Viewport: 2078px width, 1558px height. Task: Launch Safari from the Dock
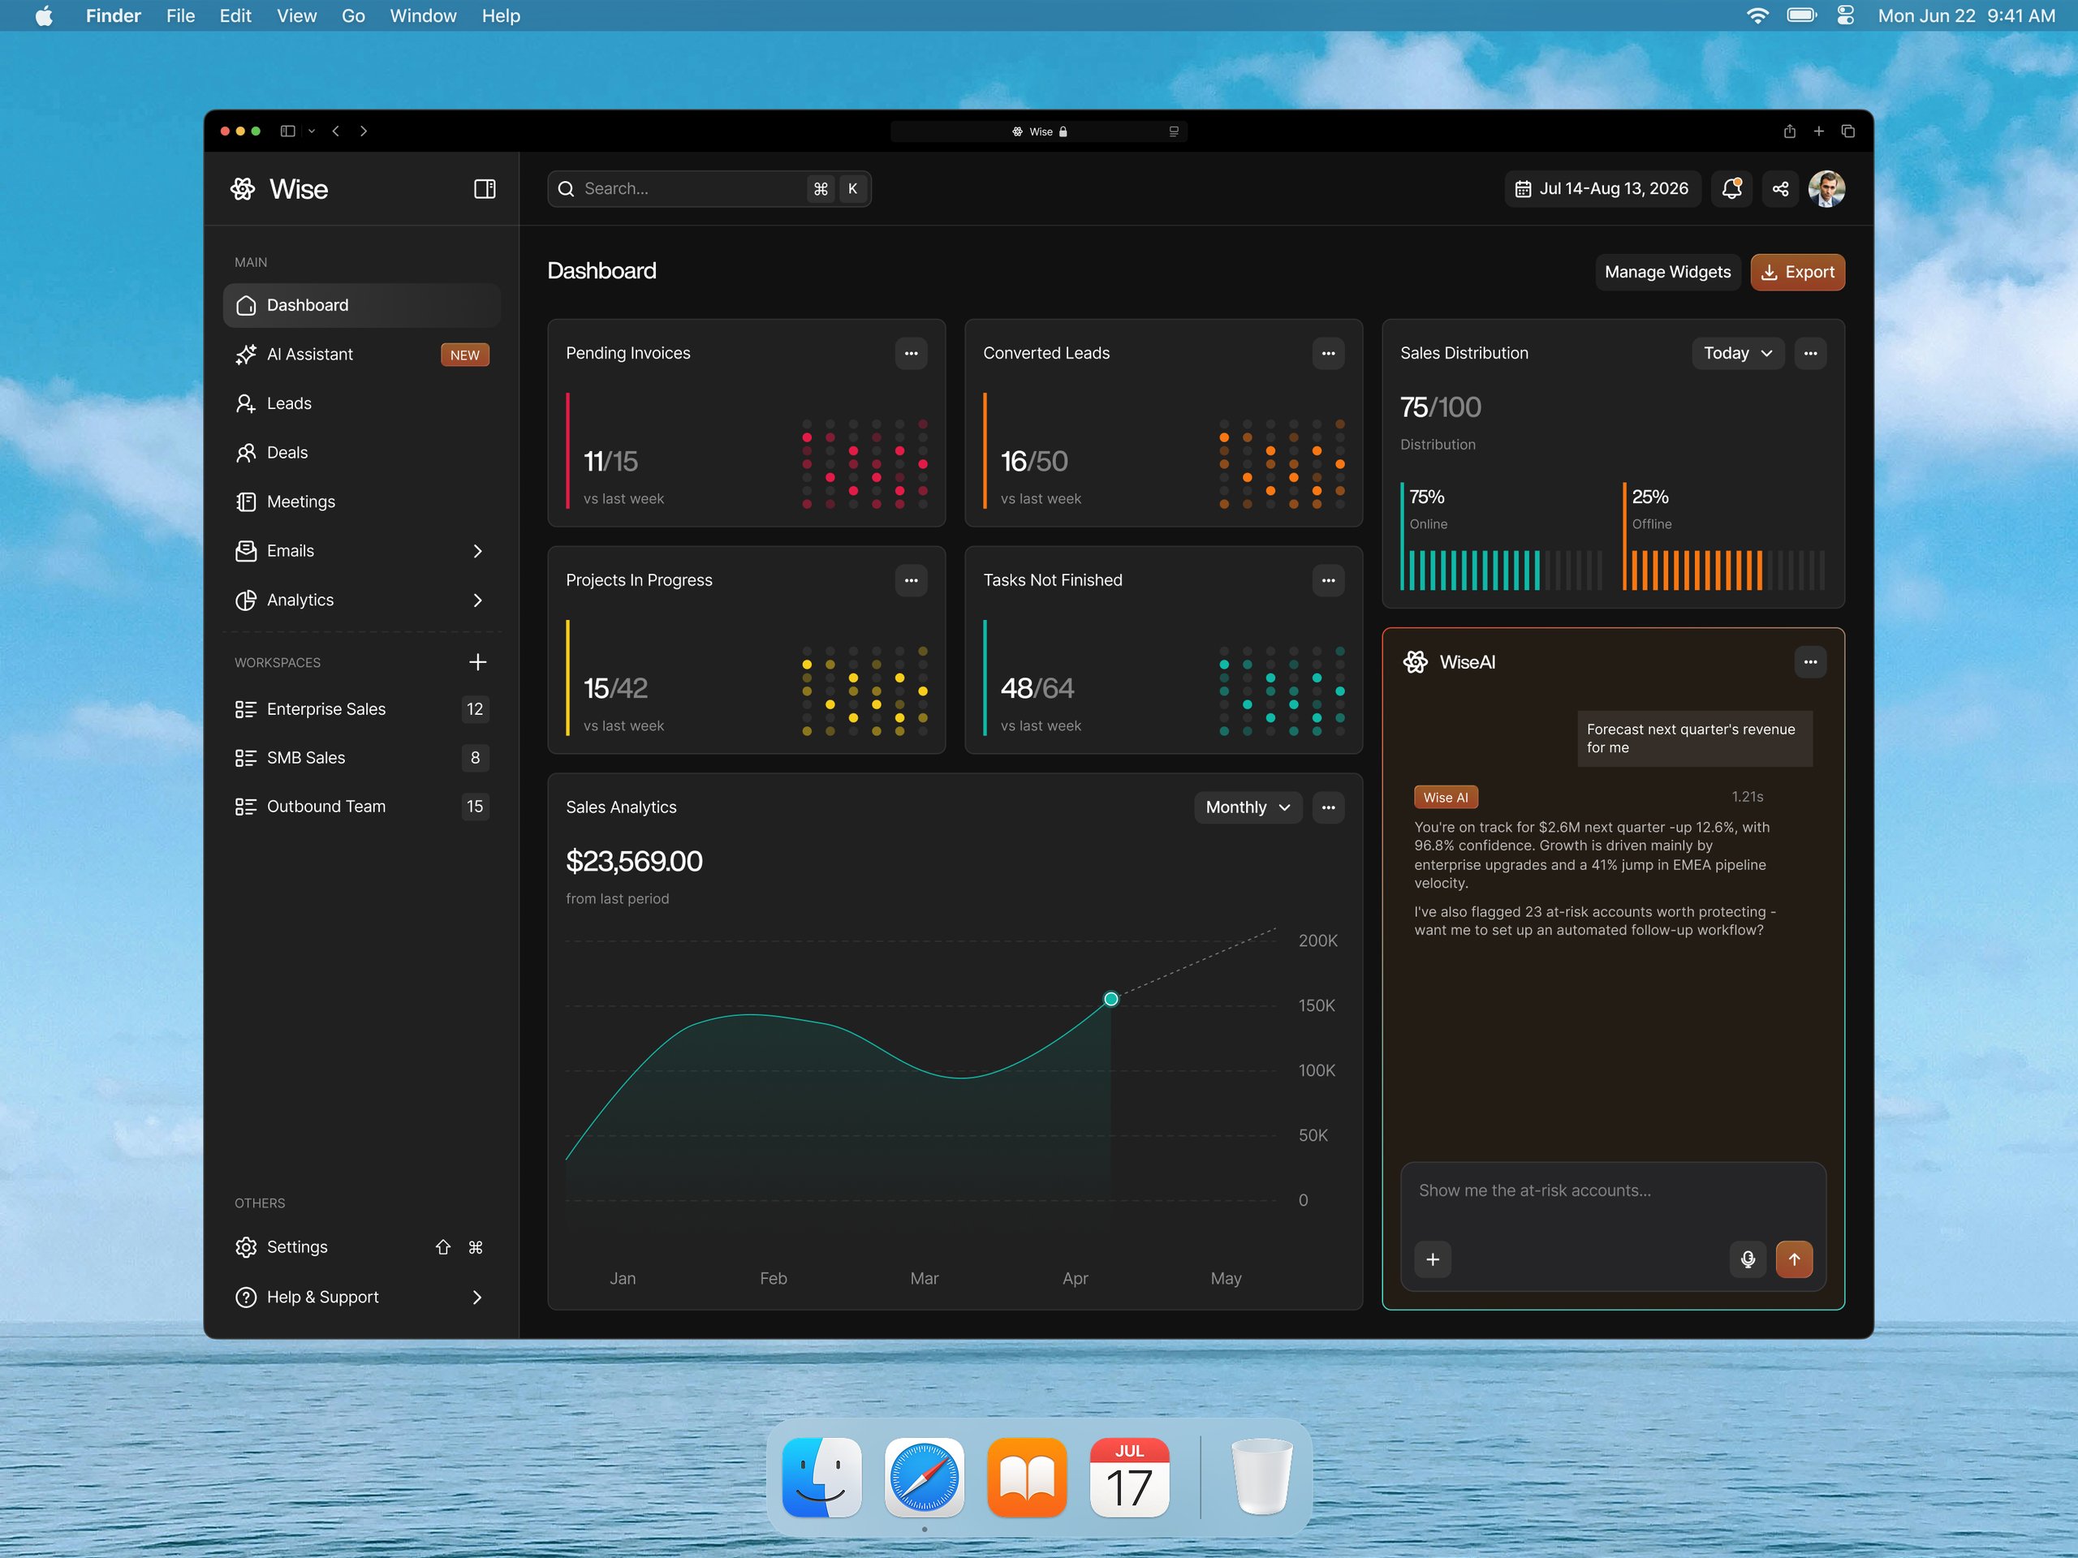[924, 1477]
